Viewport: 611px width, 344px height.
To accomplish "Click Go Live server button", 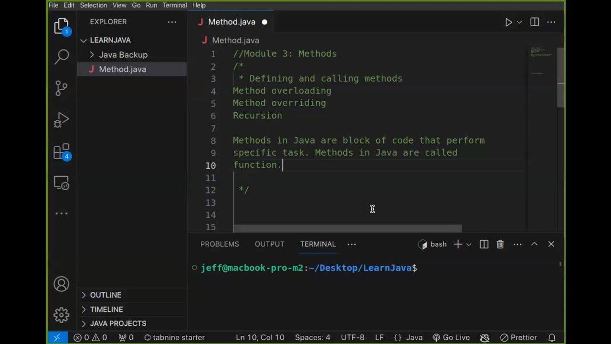I will pyautogui.click(x=451, y=337).
